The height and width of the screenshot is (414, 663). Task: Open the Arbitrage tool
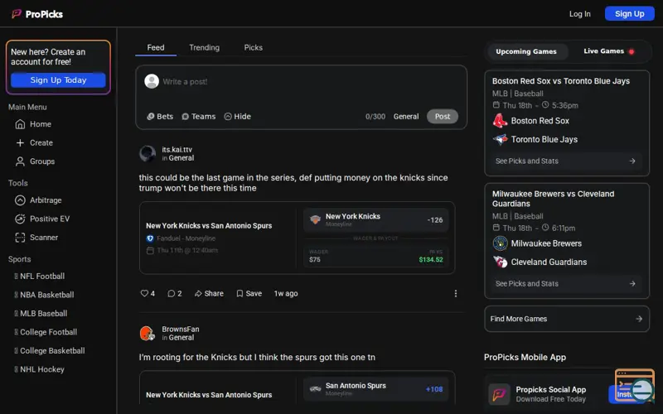click(x=38, y=200)
